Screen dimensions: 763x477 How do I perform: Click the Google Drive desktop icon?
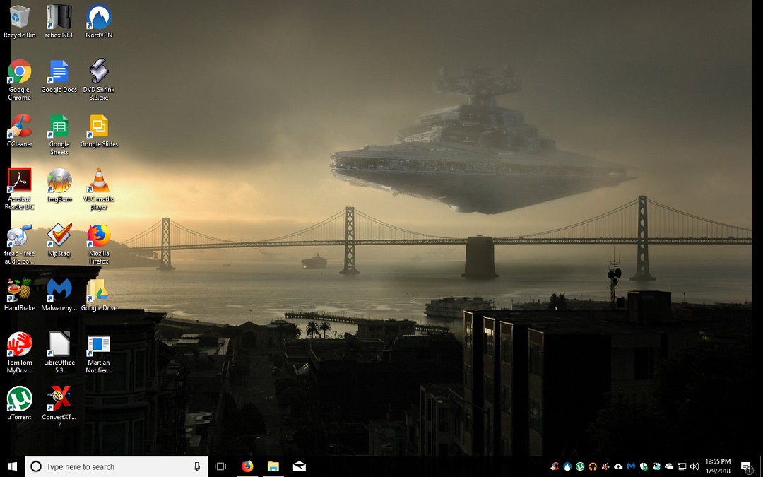coord(99,290)
